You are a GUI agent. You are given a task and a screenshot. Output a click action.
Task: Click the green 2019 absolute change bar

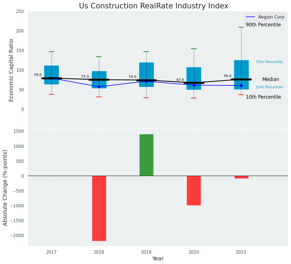146,155
